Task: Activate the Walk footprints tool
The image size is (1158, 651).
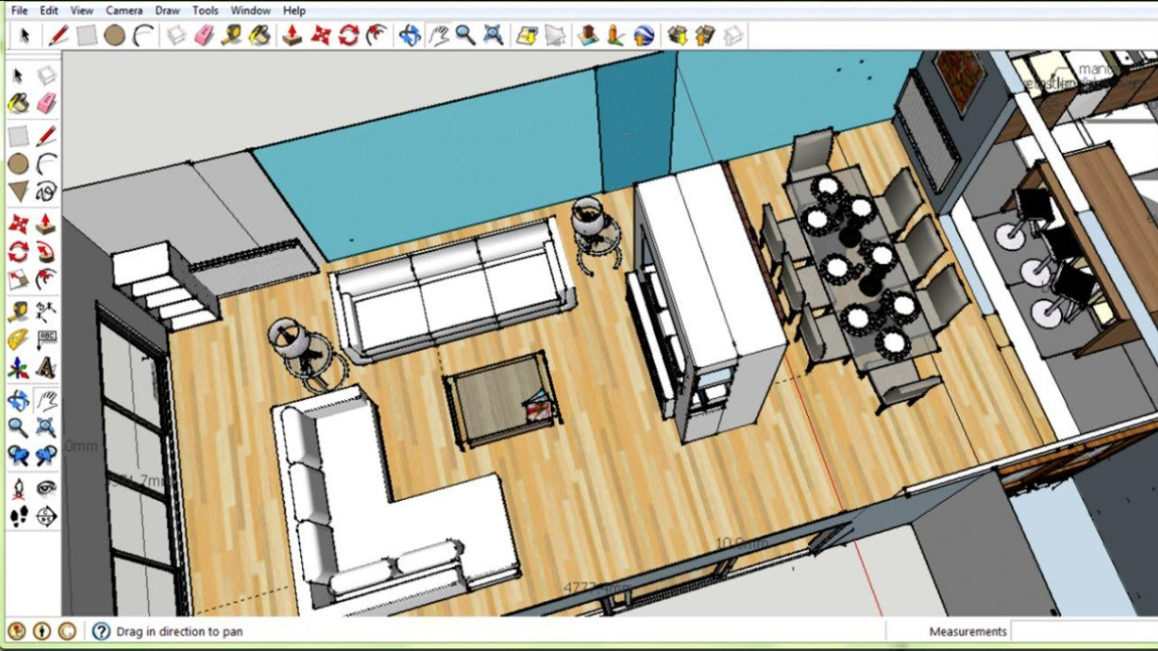Action: [x=18, y=516]
